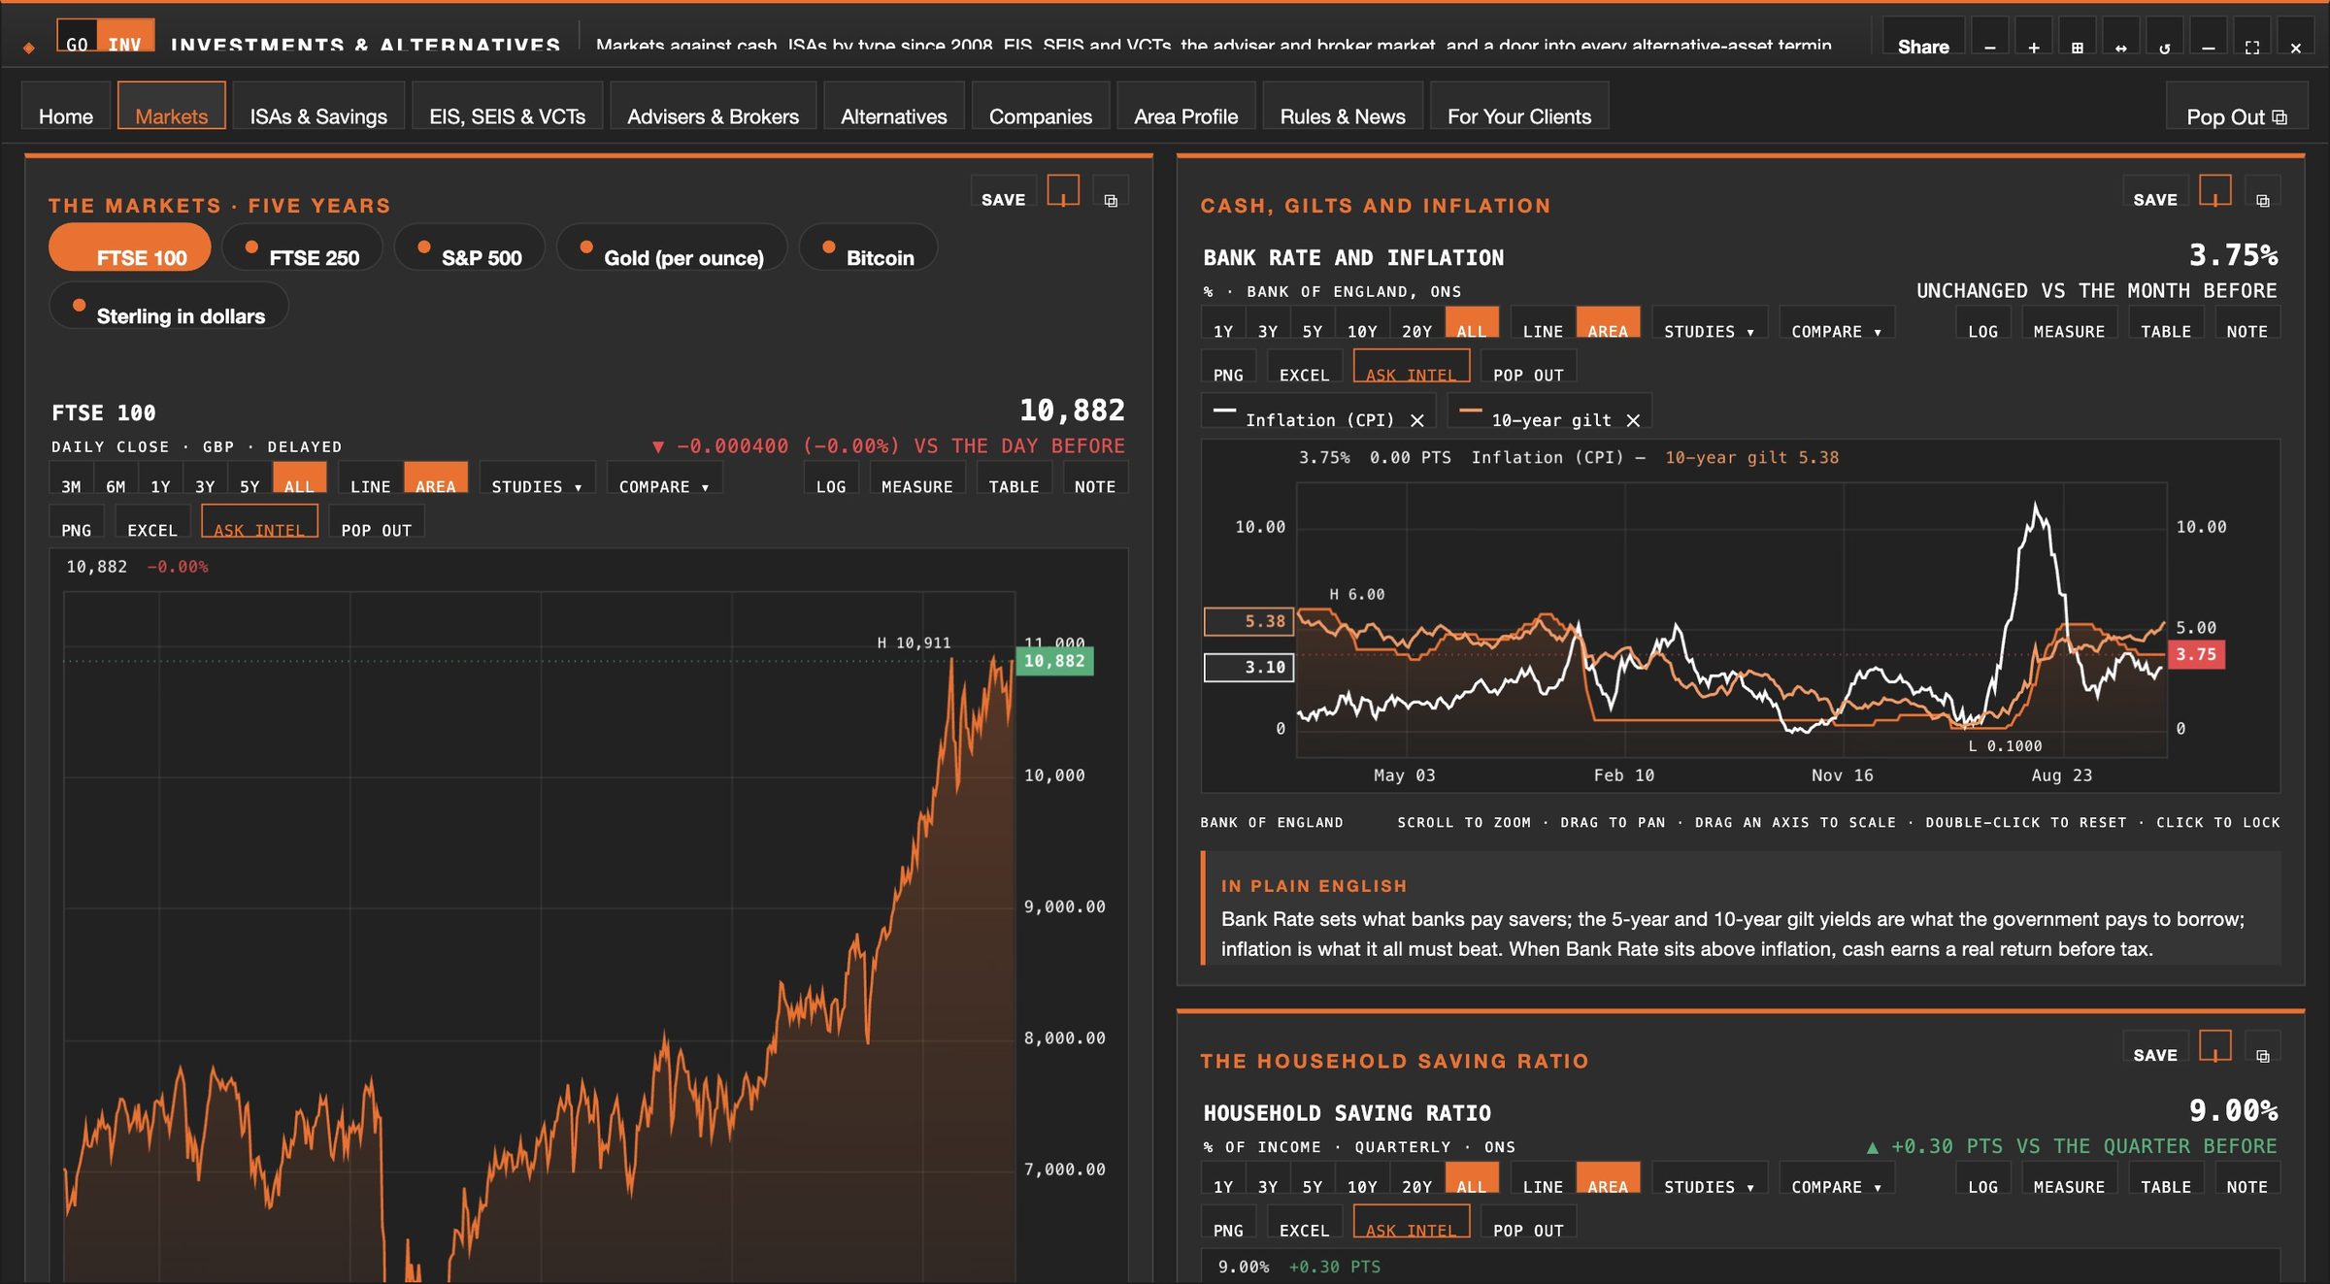
Task: Click the orange 5.38 gilt value box on left axis
Action: (x=1248, y=621)
